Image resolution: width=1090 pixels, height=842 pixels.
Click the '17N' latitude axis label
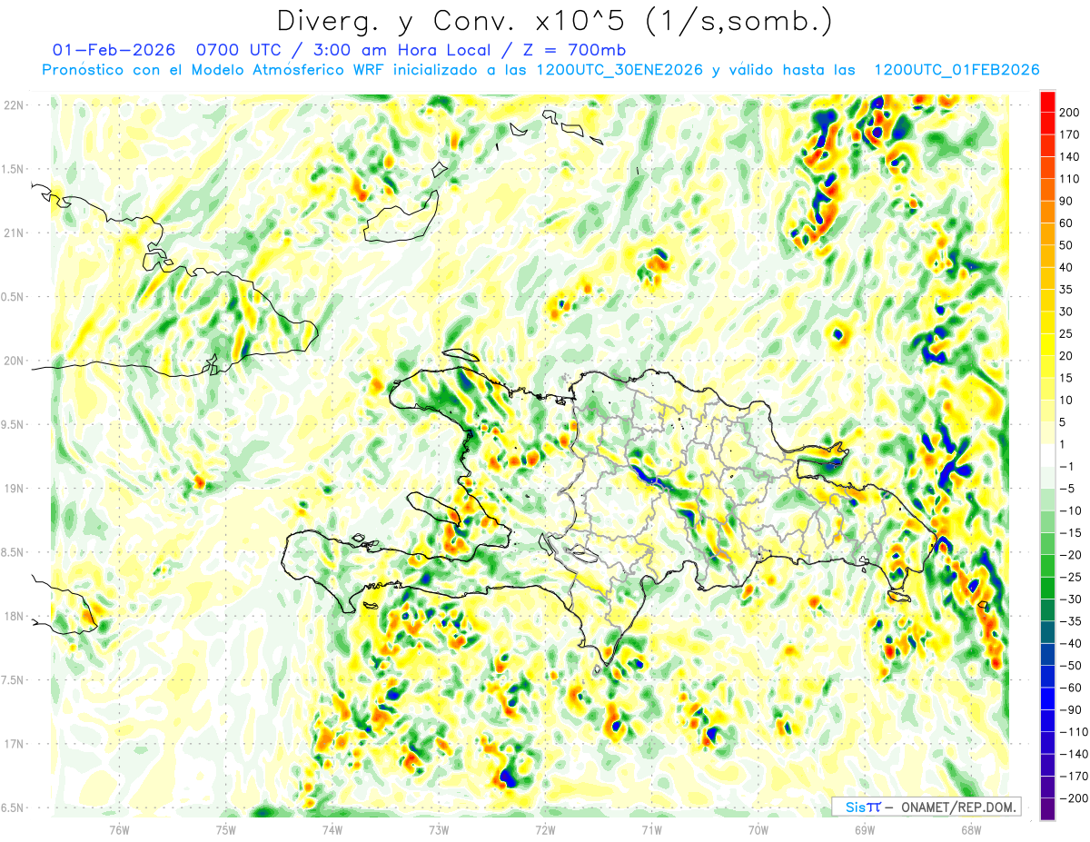[14, 744]
